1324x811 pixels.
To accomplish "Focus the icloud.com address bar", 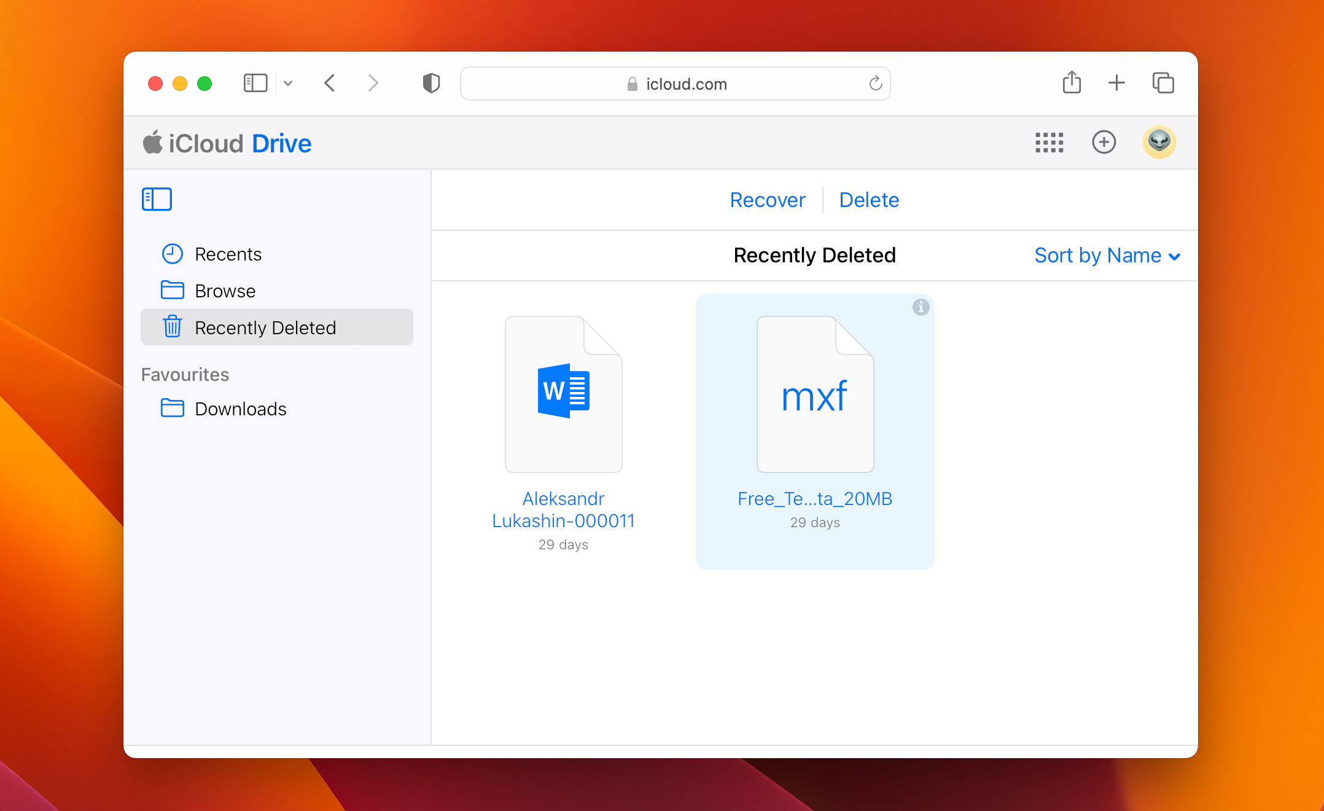I will pyautogui.click(x=676, y=84).
